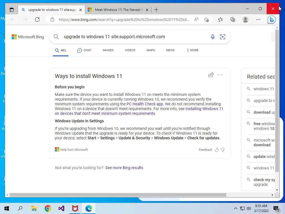Switch to MAPS results
This screenshot has height=214, width=285.
[151, 50]
